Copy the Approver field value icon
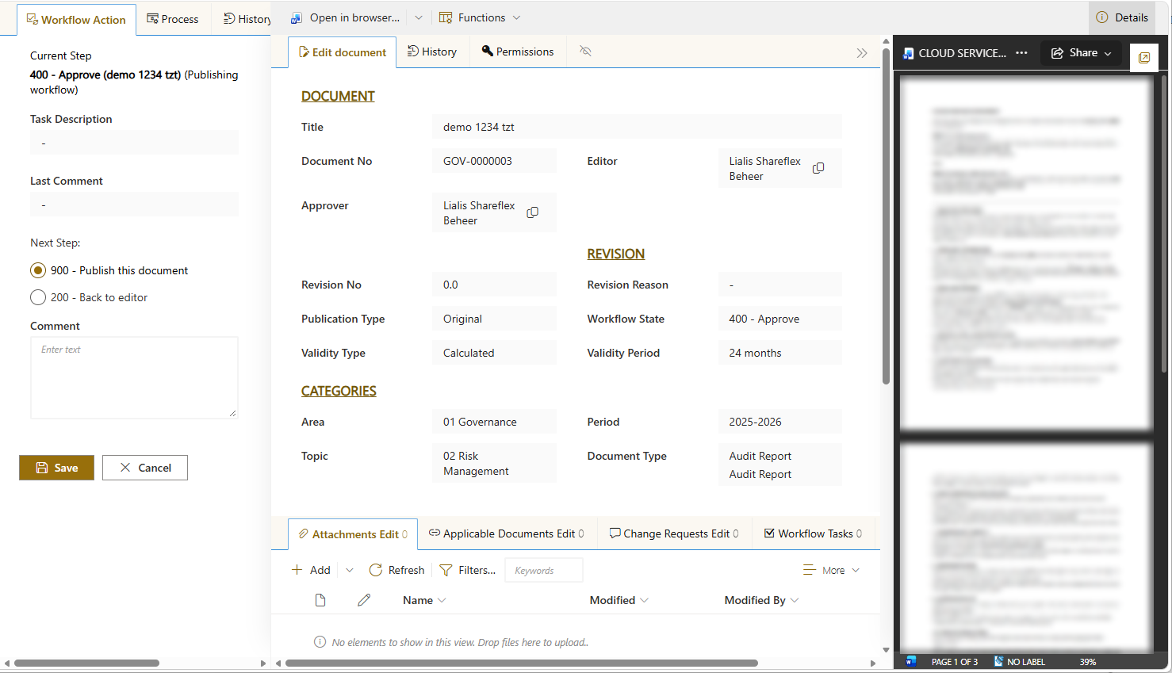 point(533,212)
